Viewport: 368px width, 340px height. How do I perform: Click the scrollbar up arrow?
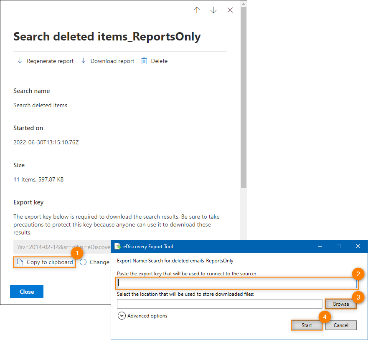[x=244, y=4]
